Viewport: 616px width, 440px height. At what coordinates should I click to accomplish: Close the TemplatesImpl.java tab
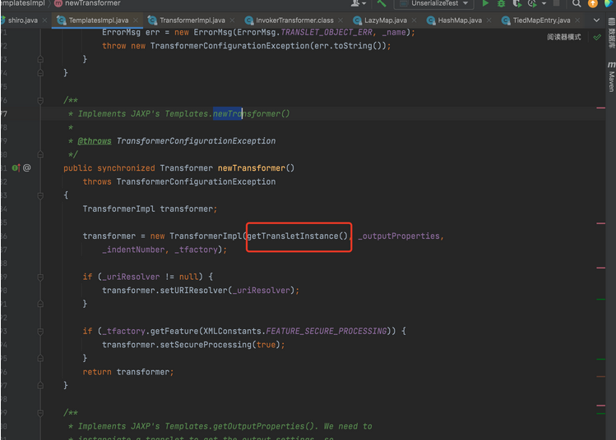(x=136, y=20)
